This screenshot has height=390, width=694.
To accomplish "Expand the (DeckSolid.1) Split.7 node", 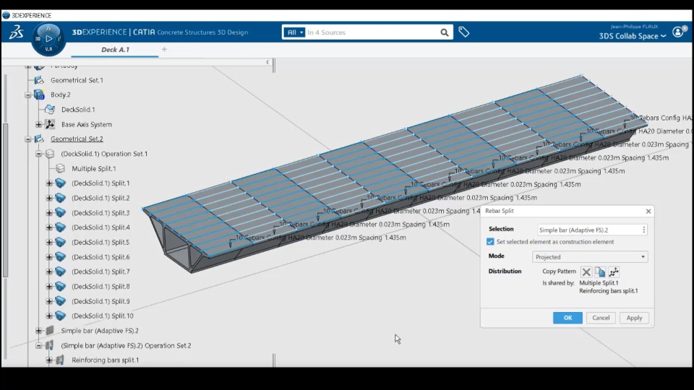I will pos(49,272).
